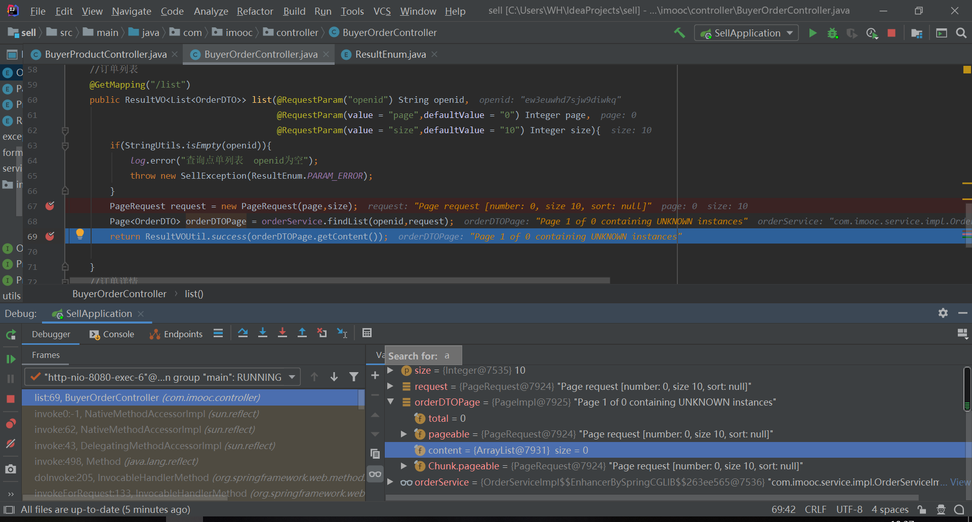The image size is (972, 522).
Task: Expand the orderService variable node
Action: [x=391, y=482]
